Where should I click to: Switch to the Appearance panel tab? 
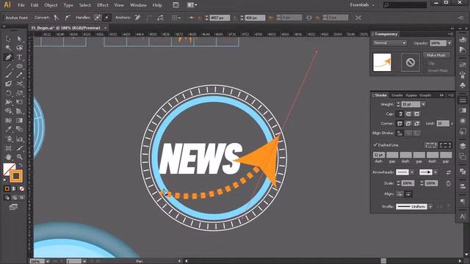pyautogui.click(x=411, y=95)
